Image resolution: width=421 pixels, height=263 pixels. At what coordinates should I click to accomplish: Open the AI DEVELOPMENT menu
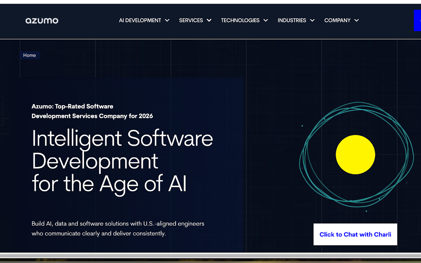pos(140,20)
